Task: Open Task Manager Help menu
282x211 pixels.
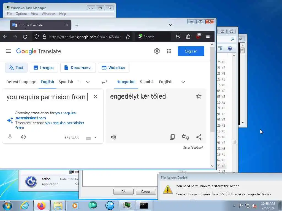Action: pyautogui.click(x=63, y=14)
